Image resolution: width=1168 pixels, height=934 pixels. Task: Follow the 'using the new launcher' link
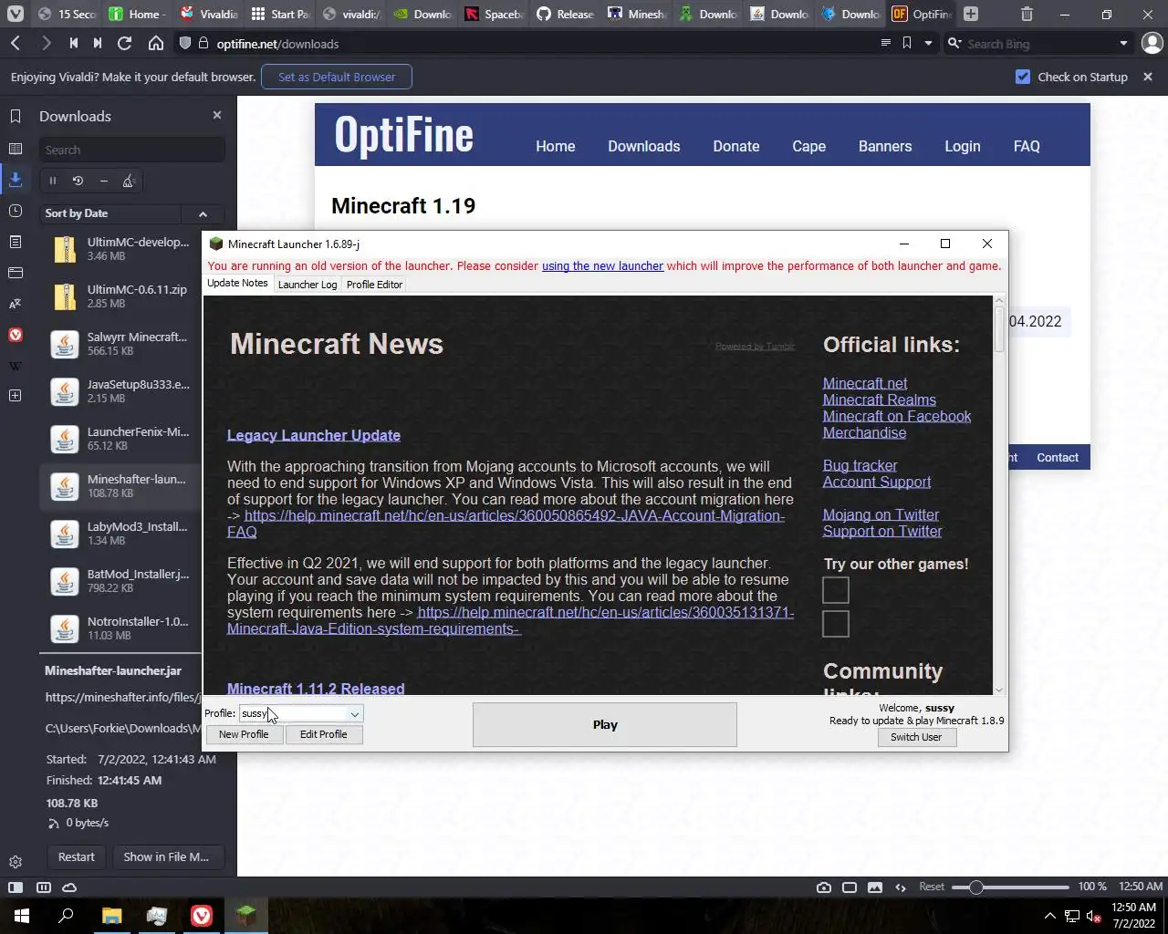tap(602, 266)
